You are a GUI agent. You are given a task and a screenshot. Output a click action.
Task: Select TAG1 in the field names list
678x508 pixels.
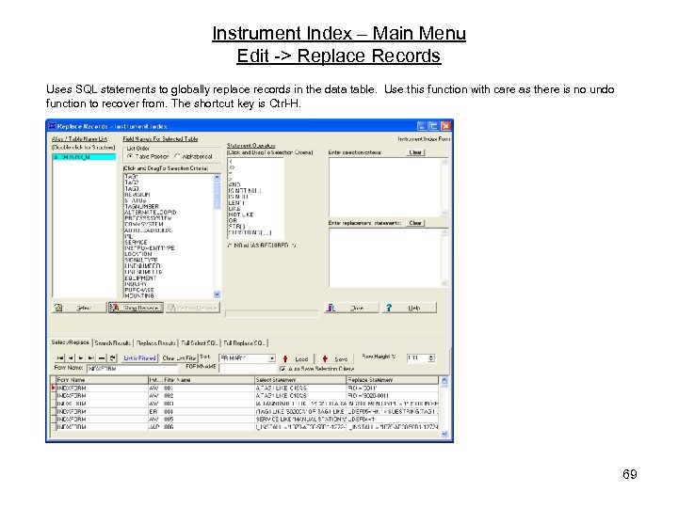coord(132,177)
